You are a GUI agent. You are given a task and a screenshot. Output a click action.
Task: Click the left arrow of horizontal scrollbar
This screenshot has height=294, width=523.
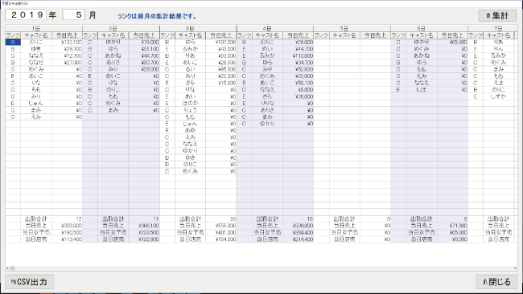tap(7, 268)
